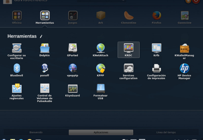Switch to the Bienvenido tab

[36, 132]
